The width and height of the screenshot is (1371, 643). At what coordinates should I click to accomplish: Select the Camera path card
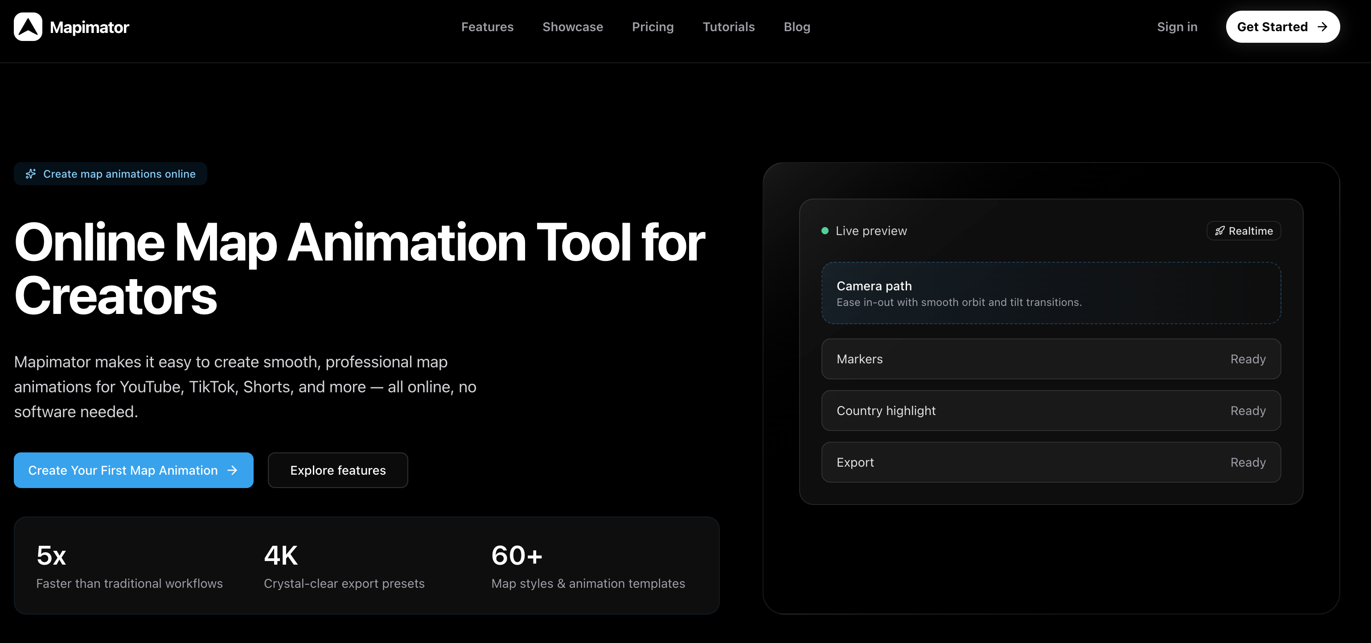coord(1051,293)
